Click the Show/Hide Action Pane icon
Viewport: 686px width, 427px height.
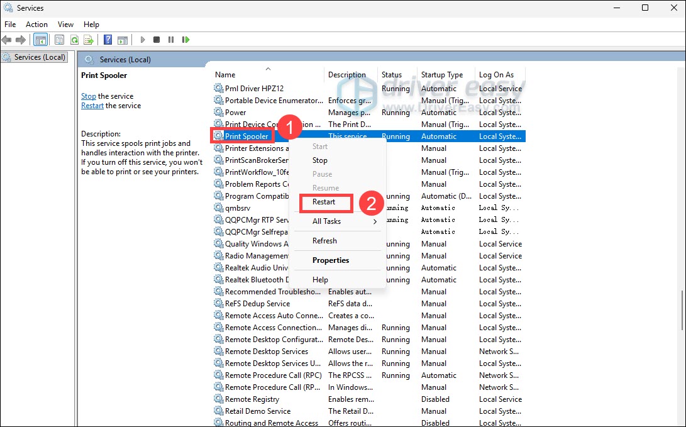[123, 40]
